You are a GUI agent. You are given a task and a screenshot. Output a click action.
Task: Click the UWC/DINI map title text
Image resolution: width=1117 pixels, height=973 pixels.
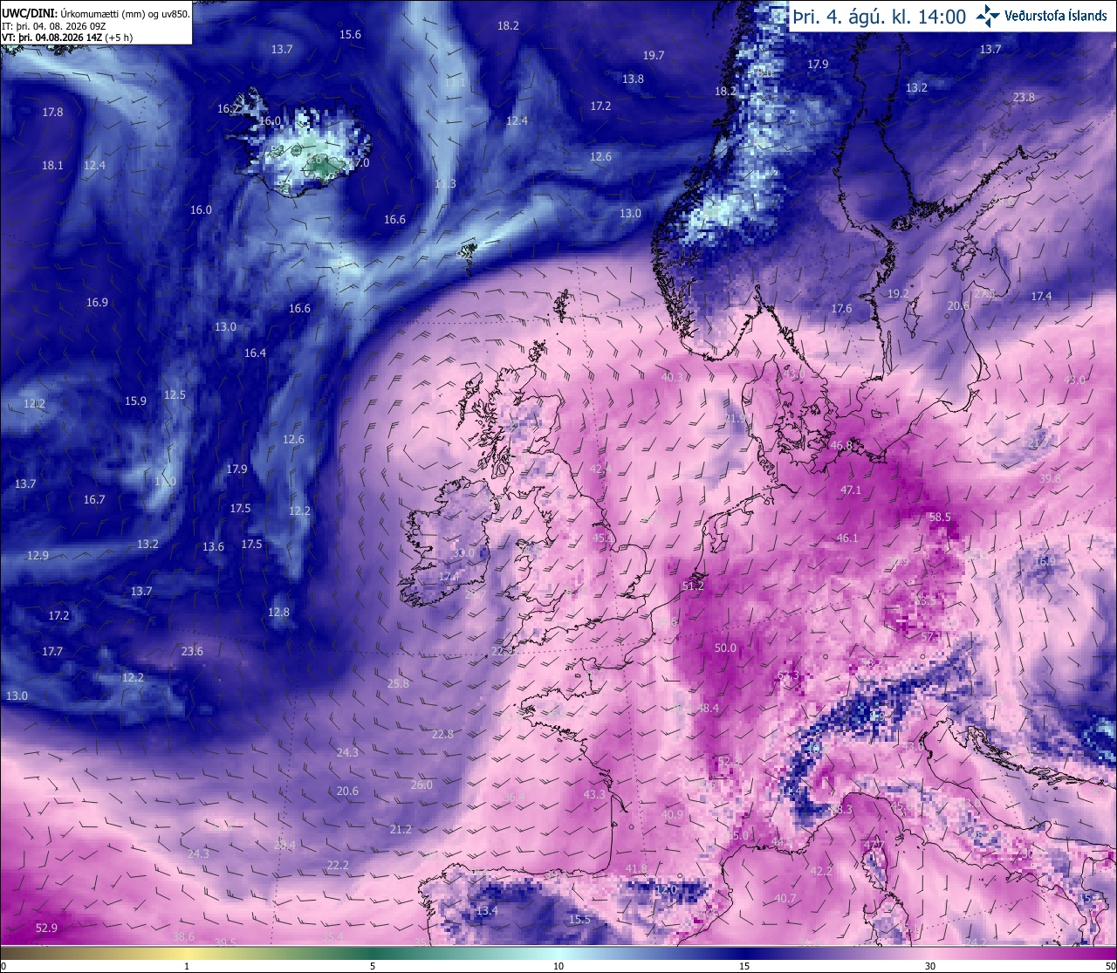click(95, 13)
